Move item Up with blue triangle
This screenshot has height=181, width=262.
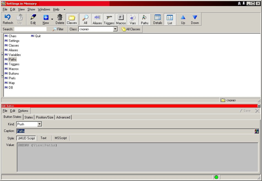(183, 19)
